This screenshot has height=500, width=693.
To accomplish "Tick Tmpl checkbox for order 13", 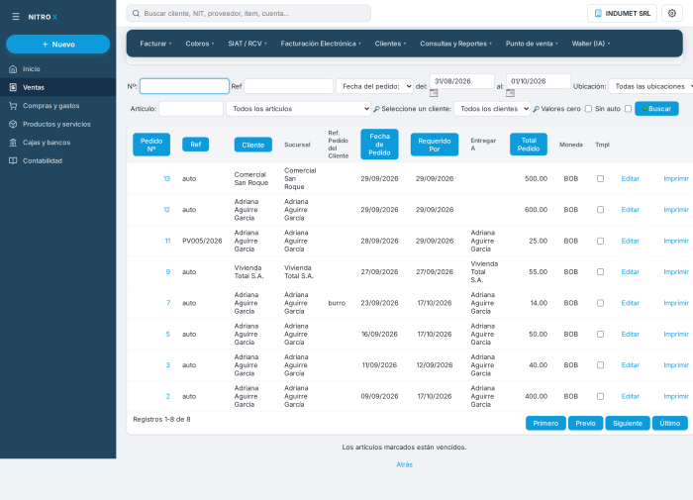I will tap(600, 178).
